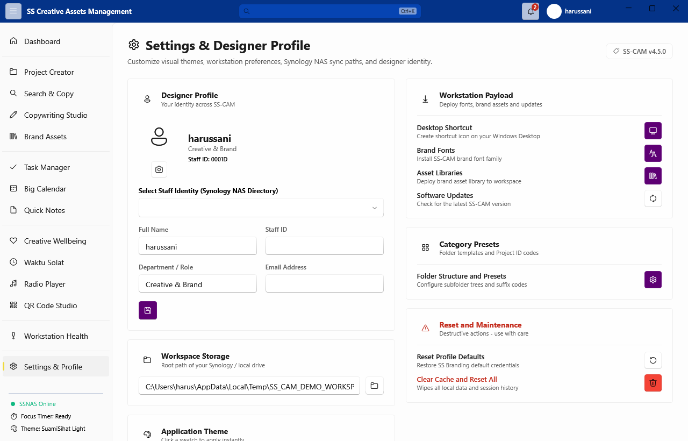The width and height of the screenshot is (688, 441).
Task: Navigate to Copywriting Studio
Action: click(x=56, y=115)
